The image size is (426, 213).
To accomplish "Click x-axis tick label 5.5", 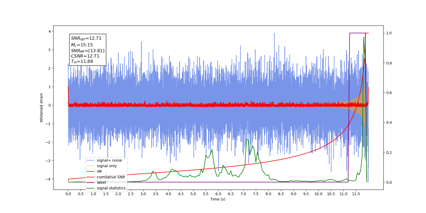I will point(206,194).
